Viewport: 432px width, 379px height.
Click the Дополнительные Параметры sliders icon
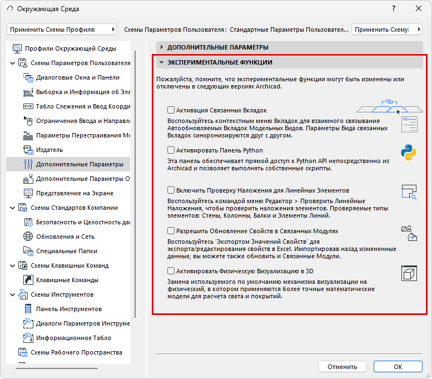tap(28, 164)
